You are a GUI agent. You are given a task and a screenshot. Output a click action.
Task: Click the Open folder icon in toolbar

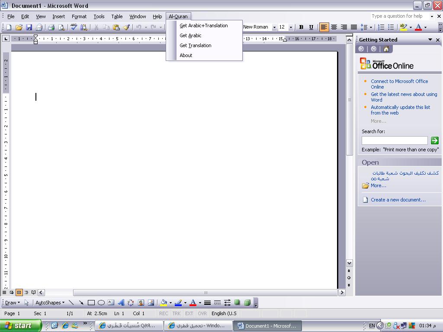click(x=19, y=27)
